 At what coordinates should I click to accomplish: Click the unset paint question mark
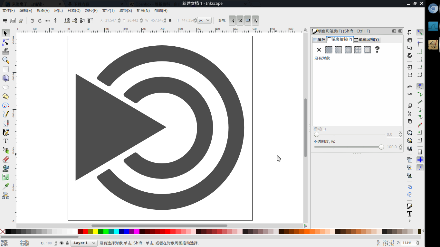[x=377, y=50]
